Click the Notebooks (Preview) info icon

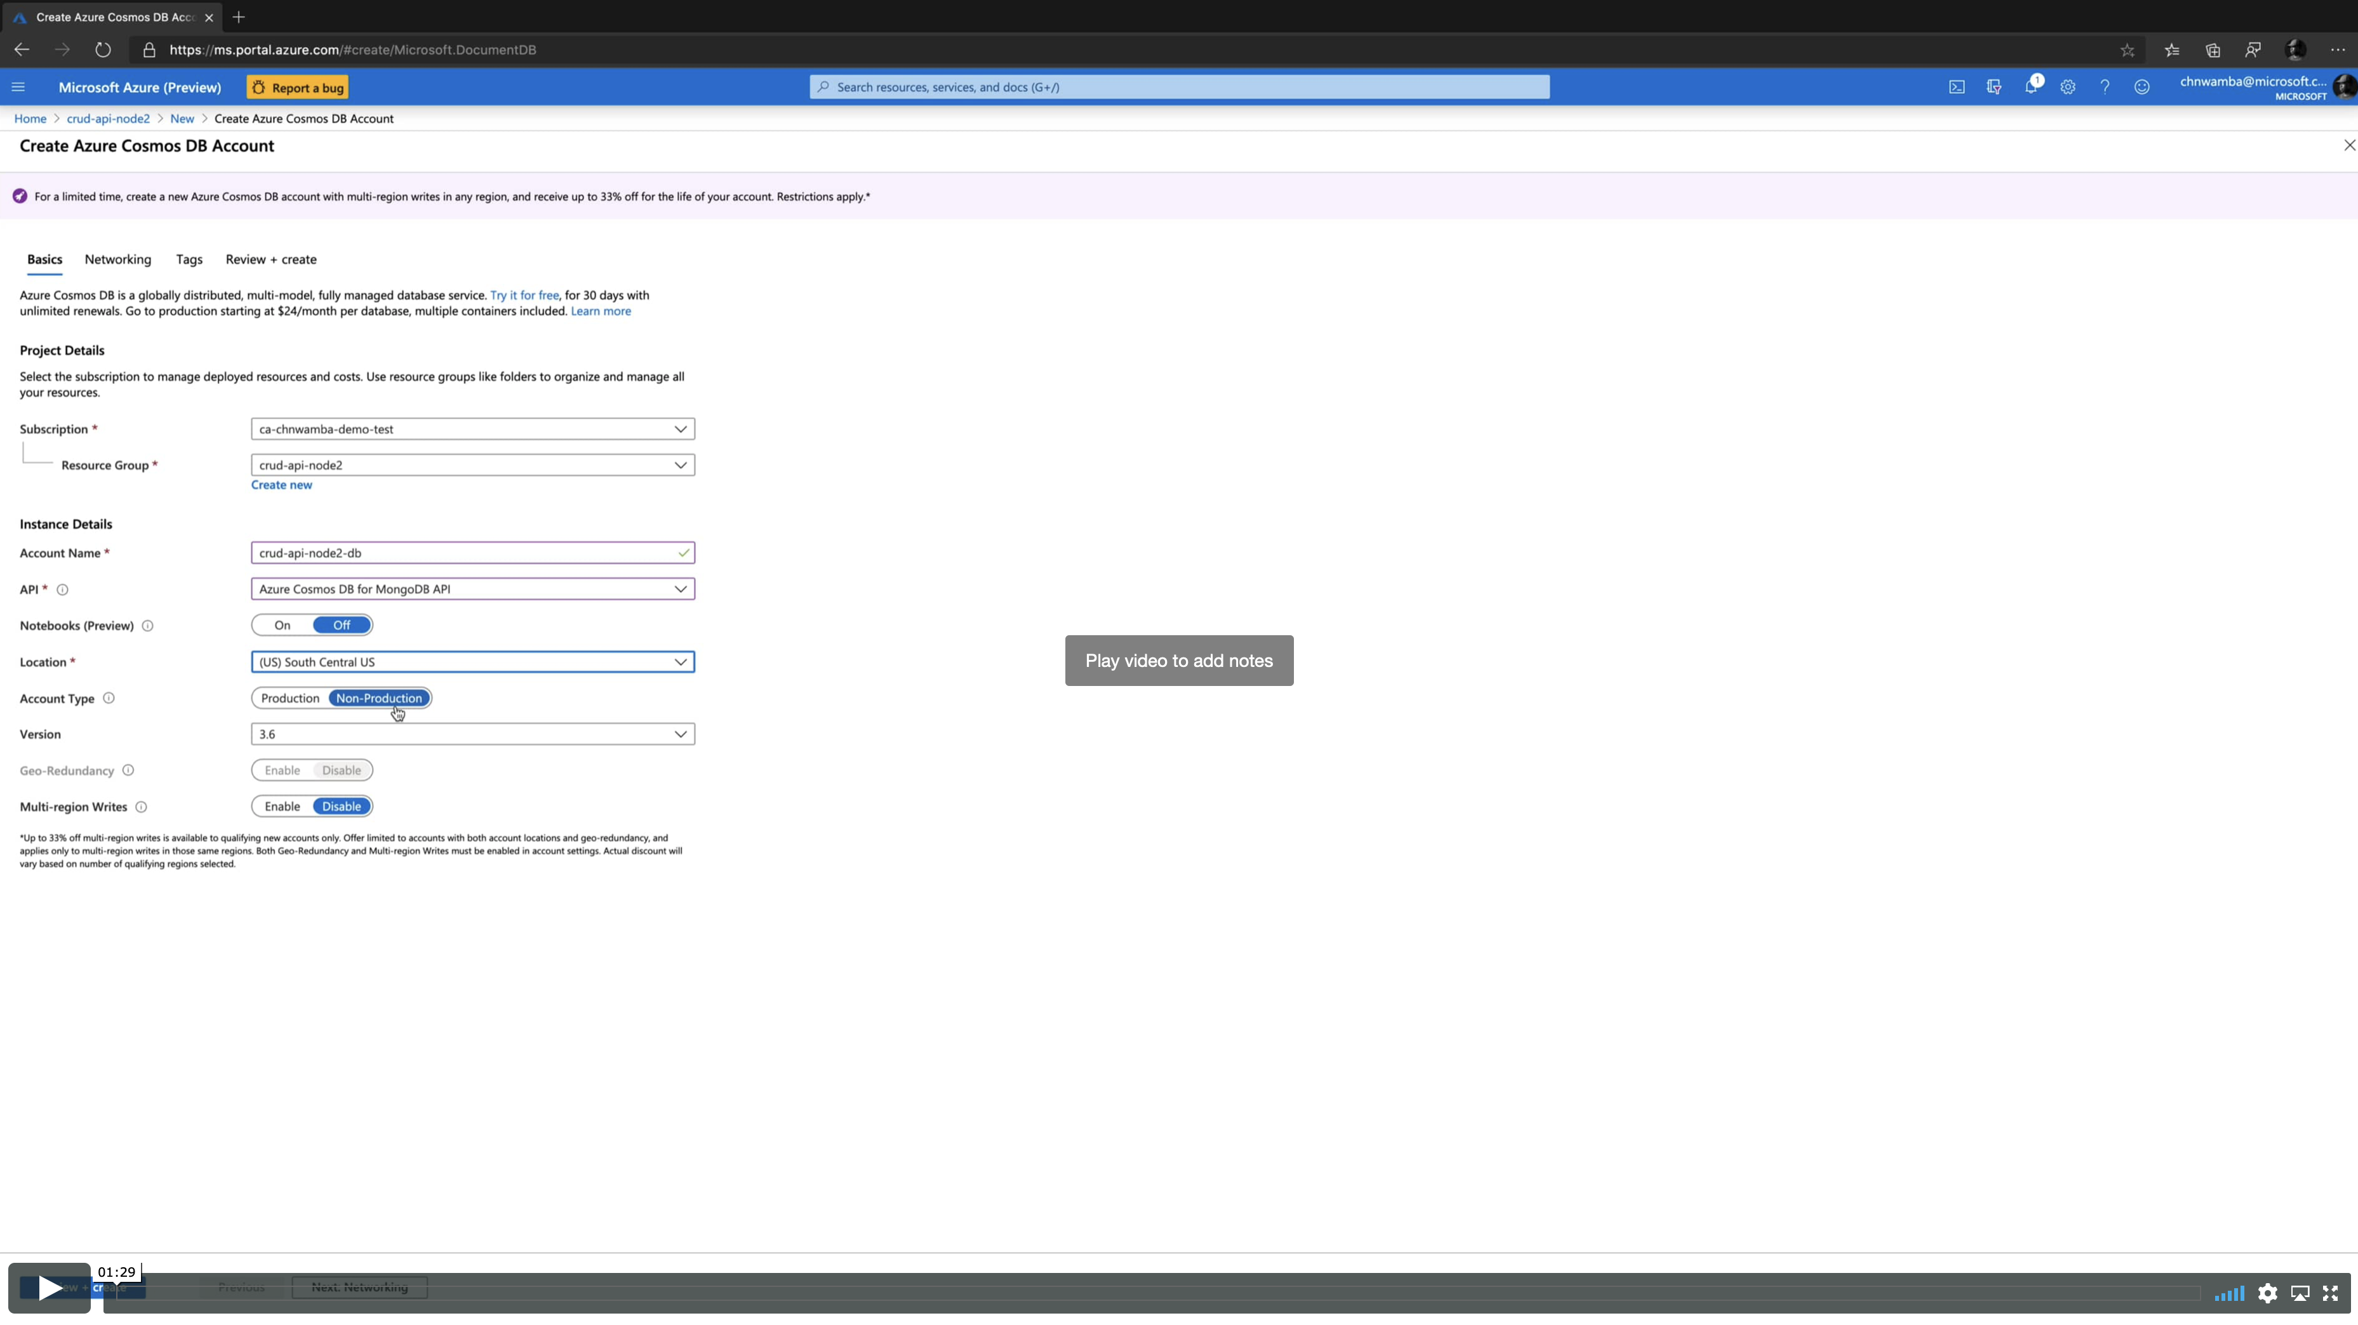pyautogui.click(x=147, y=626)
